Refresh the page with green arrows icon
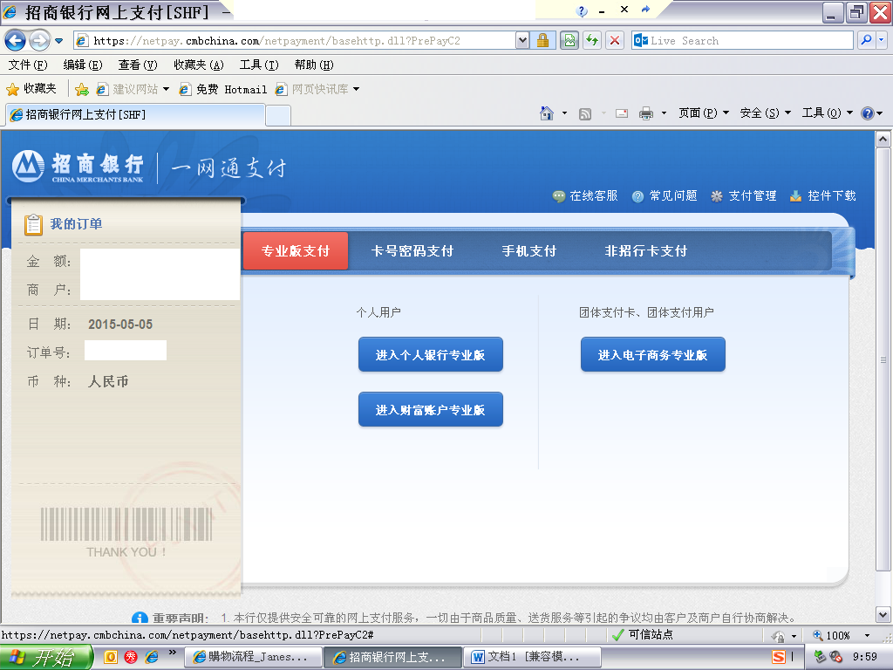Image resolution: width=893 pixels, height=670 pixels. 592,40
